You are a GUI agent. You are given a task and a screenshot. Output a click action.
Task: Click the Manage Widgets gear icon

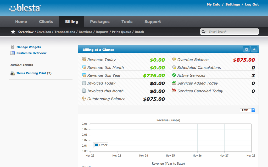pyautogui.click(x=13, y=47)
